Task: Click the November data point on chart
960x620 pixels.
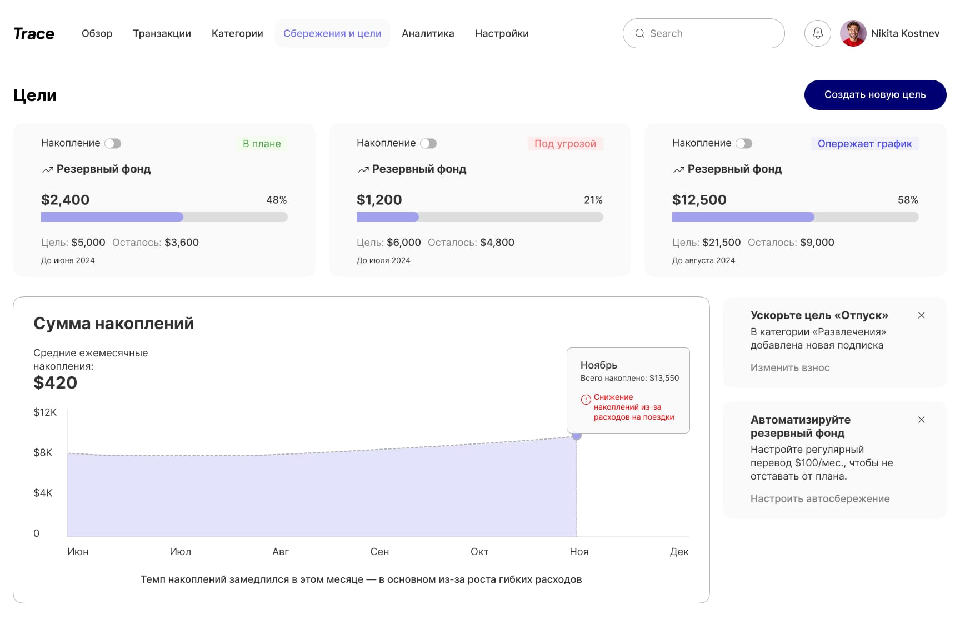Action: tap(577, 436)
